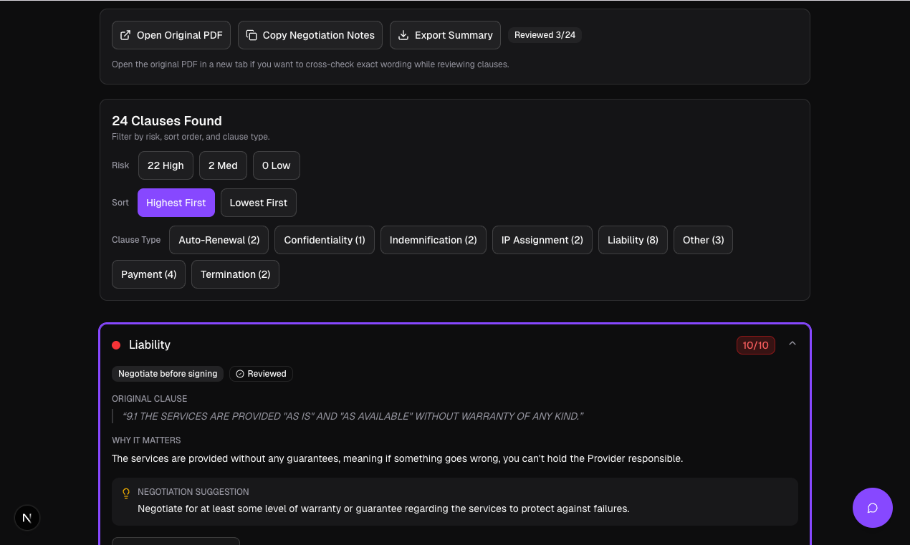The height and width of the screenshot is (545, 910).
Task: Click the download icon on Export Summary
Action: click(402, 34)
